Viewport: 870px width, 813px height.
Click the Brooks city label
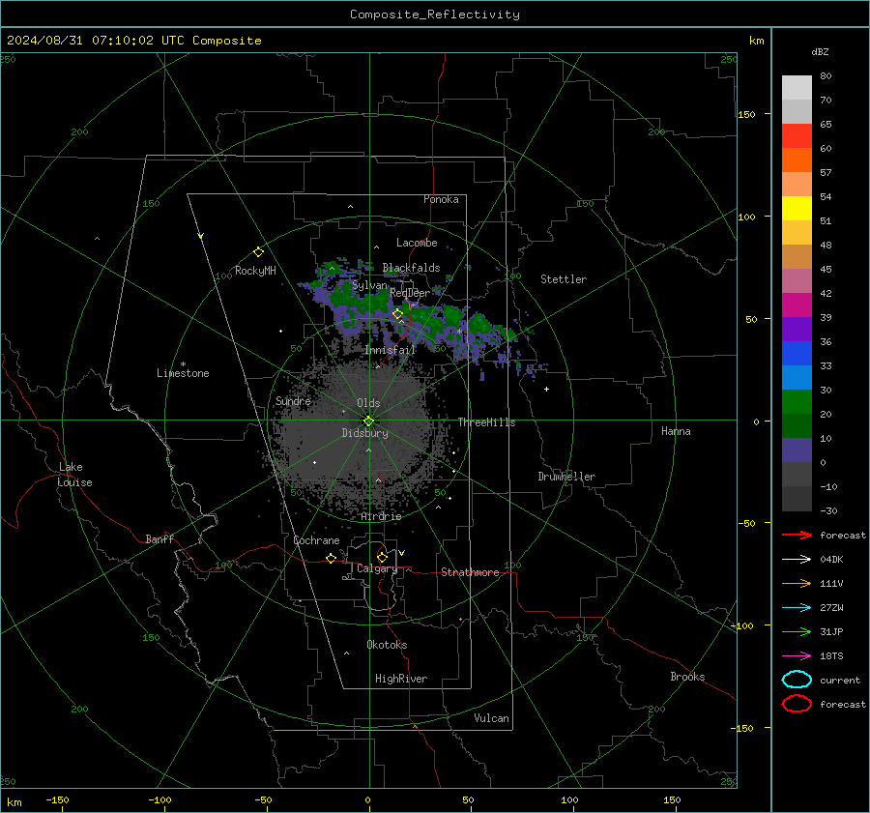pyautogui.click(x=687, y=677)
